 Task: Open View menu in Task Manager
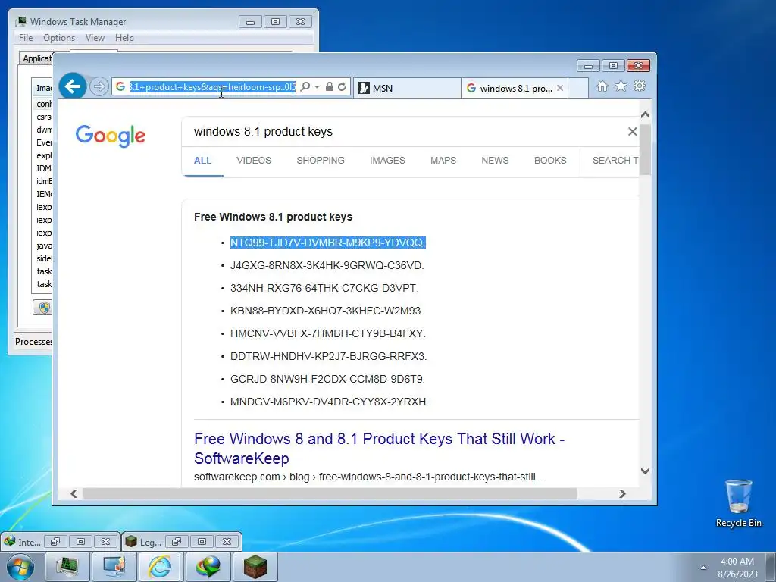click(95, 38)
